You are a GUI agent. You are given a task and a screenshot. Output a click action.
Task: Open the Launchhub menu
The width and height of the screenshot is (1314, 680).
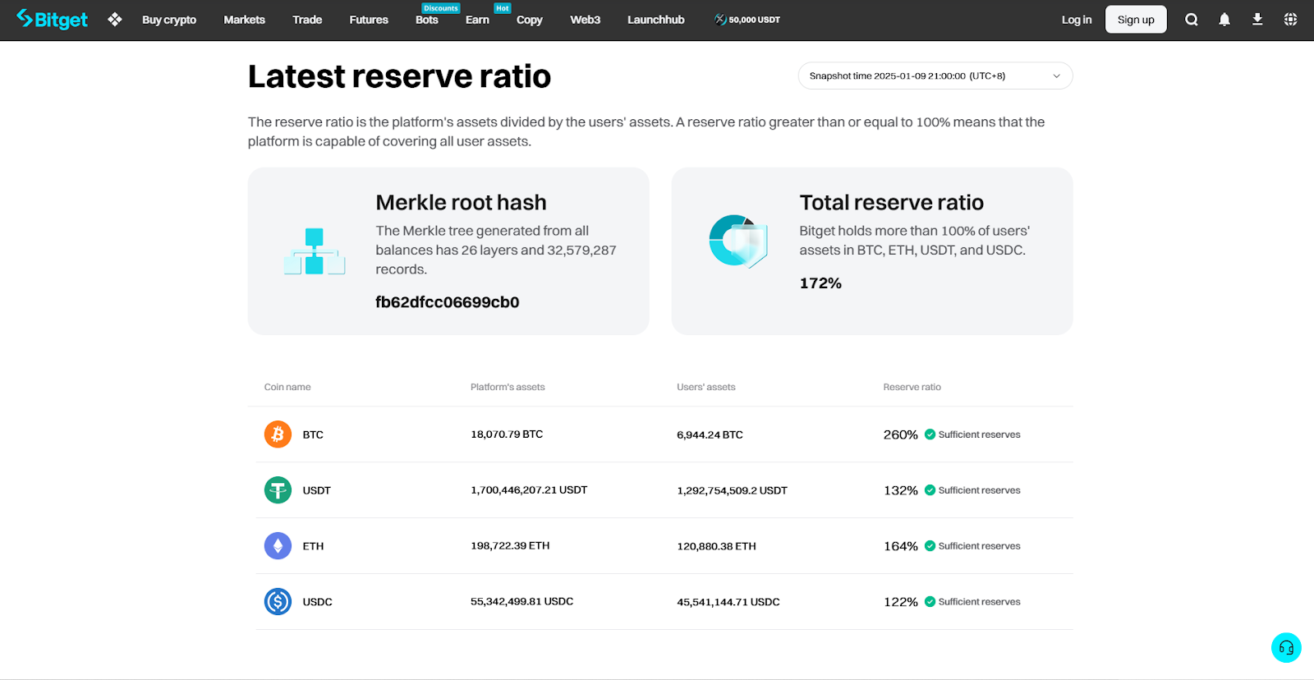tap(656, 20)
